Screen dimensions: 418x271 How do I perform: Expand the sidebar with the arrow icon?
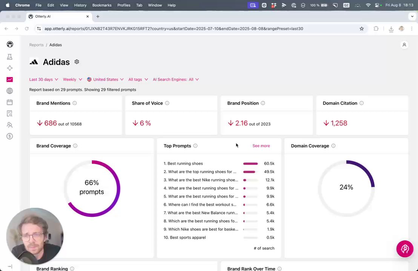pos(10,266)
